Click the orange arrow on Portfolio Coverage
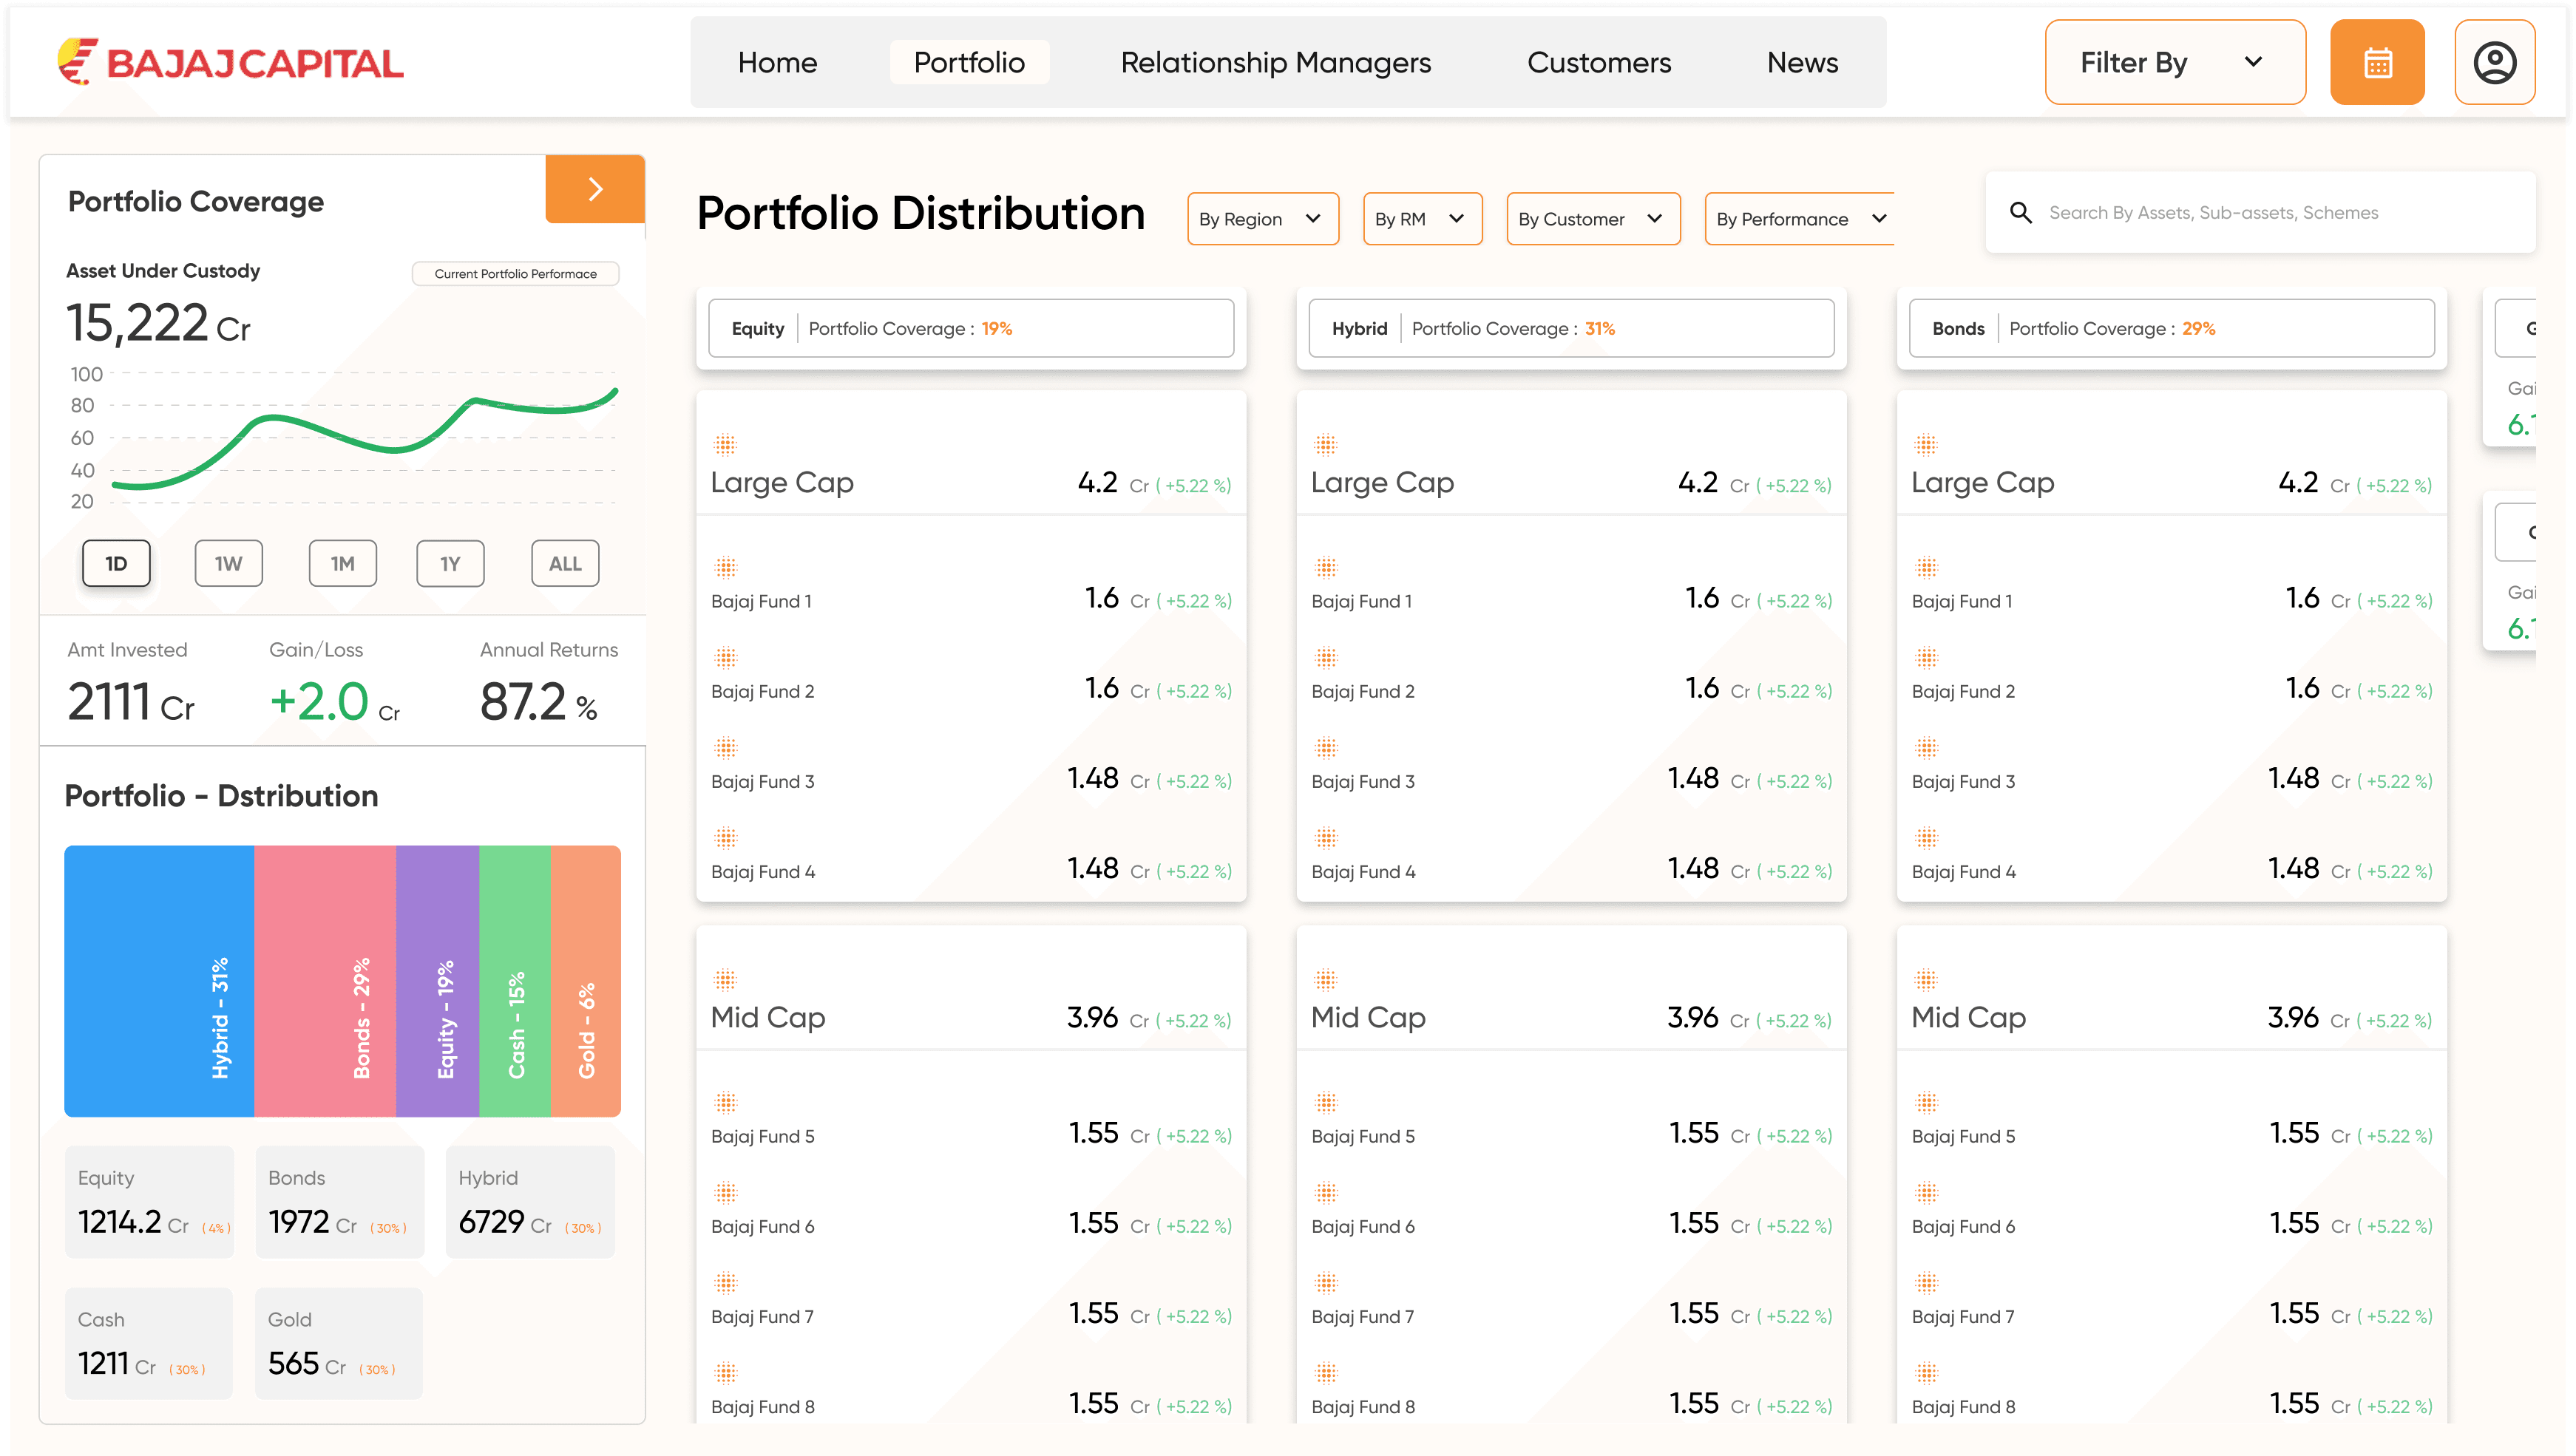The height and width of the screenshot is (1456, 2576). 594,189
